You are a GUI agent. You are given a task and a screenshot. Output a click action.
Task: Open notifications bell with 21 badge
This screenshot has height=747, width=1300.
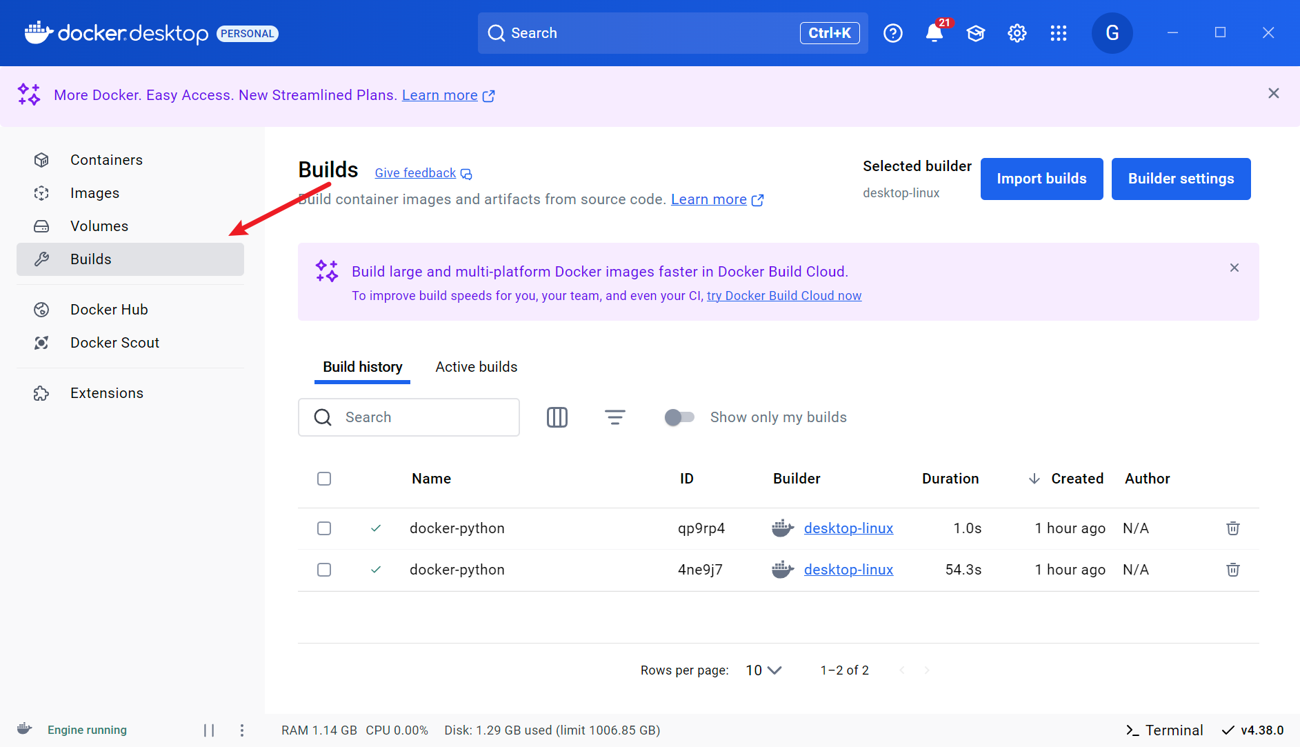pyautogui.click(x=935, y=32)
